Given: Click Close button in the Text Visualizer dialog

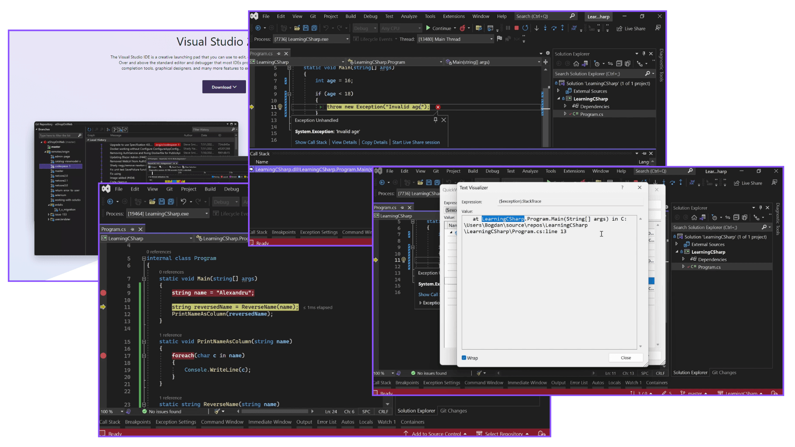Looking at the screenshot, I should pos(626,358).
